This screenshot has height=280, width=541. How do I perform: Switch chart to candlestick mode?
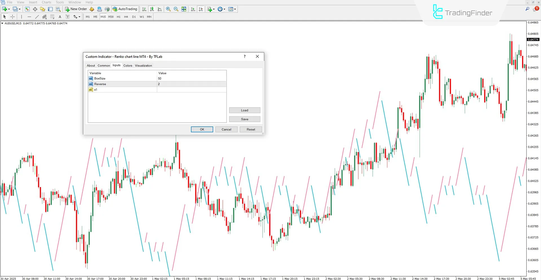click(x=152, y=9)
